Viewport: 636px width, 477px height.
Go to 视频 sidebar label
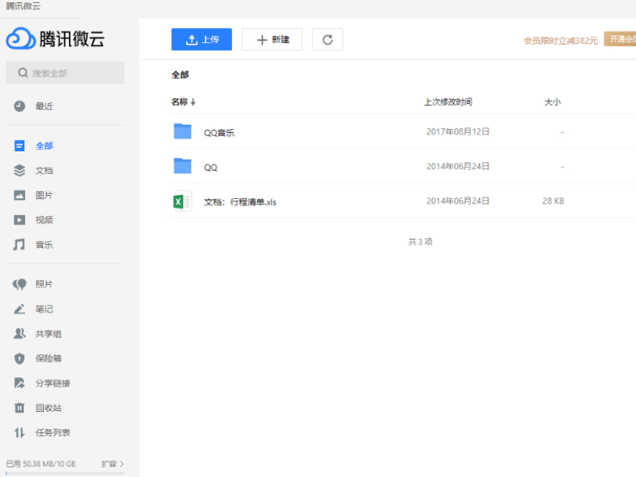click(45, 220)
